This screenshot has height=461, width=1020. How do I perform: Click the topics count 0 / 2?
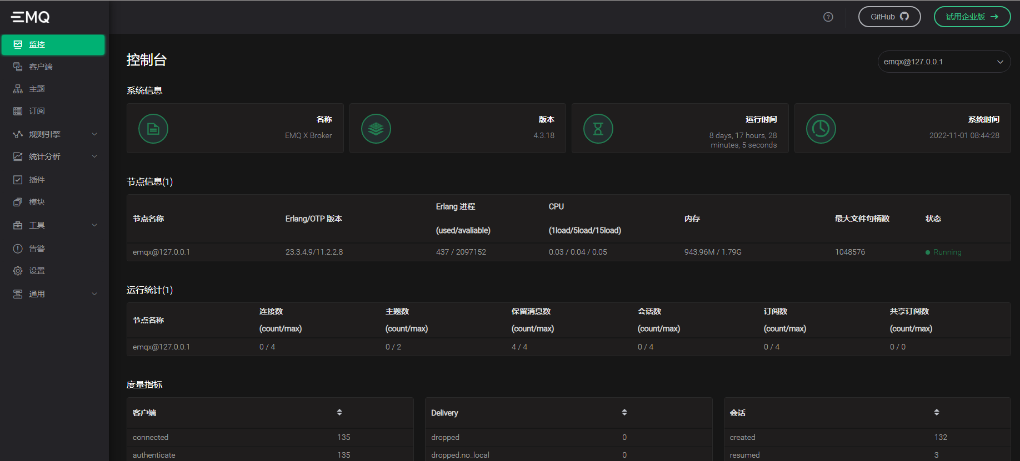point(393,347)
